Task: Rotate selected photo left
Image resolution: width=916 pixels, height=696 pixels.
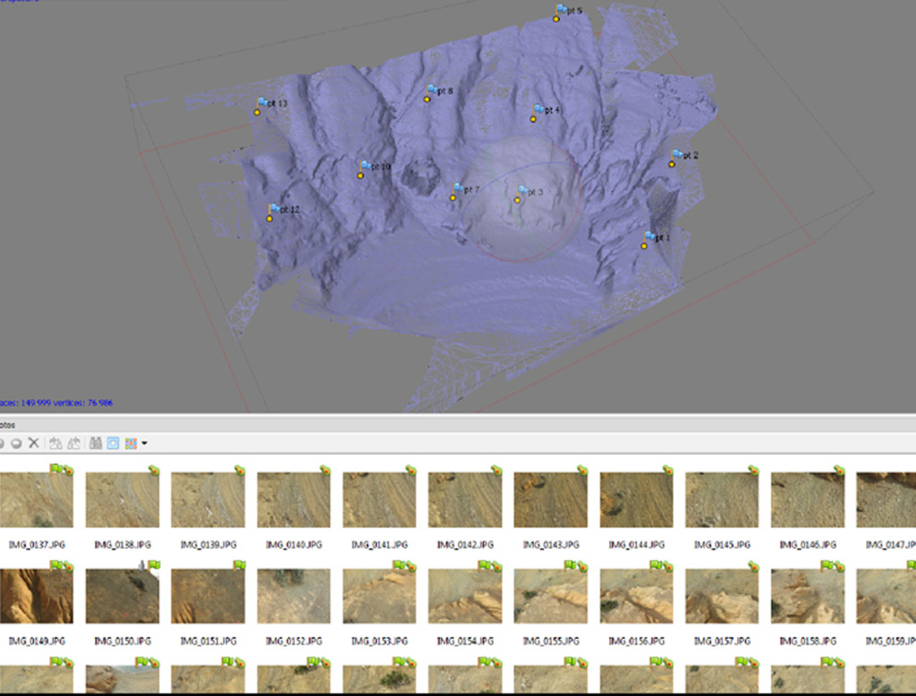Action: [x=55, y=443]
